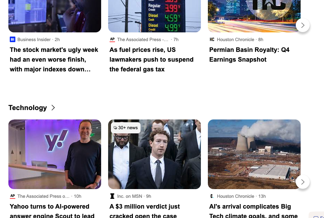This screenshot has height=218, width=324.
Task: Read the stock market's ugly week article
Action: point(54,60)
